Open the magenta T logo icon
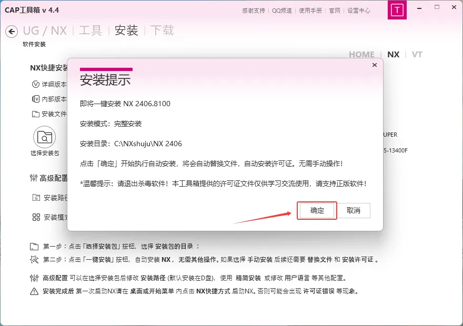 397,10
